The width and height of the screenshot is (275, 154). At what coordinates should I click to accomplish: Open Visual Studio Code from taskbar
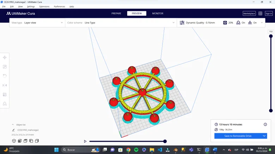[160, 150]
